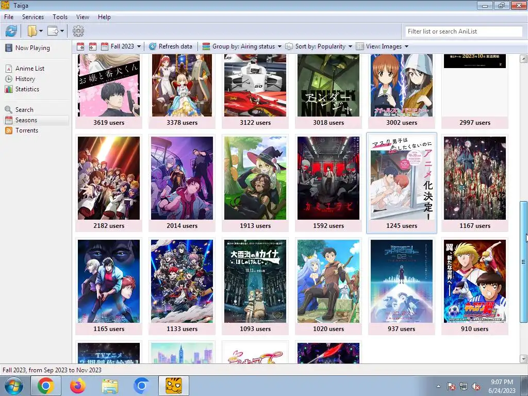
Task: Open the File menu
Action: [x=9, y=17]
